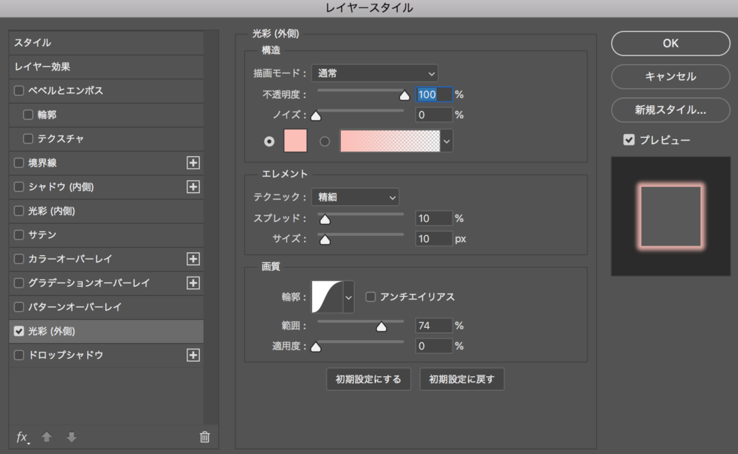Click the 初期設定に戻す button
This screenshot has height=454, width=738.
[461, 378]
